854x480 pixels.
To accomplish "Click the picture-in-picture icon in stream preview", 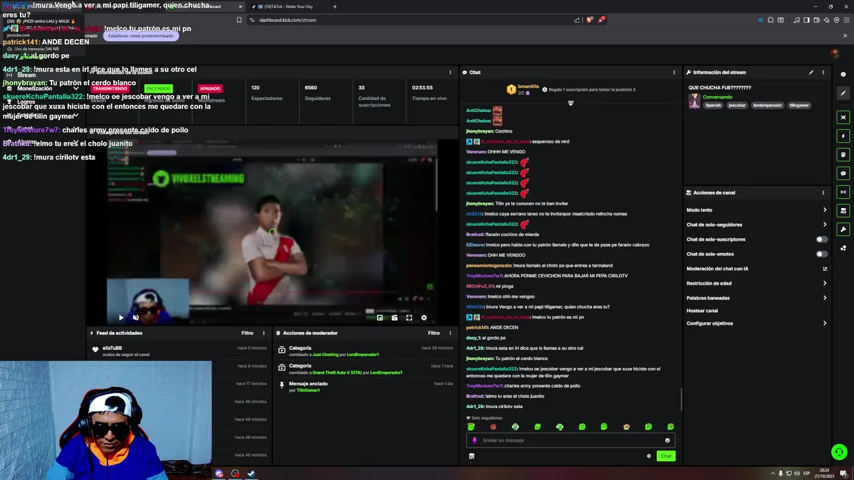I will (380, 318).
